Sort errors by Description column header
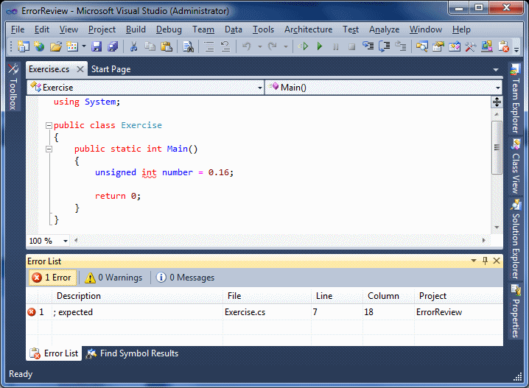Viewport: 529px width, 388px height. coord(137,296)
